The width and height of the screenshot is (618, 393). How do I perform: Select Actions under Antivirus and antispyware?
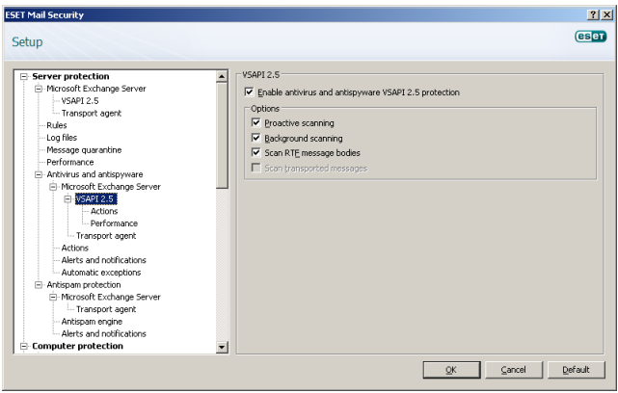coord(75,248)
